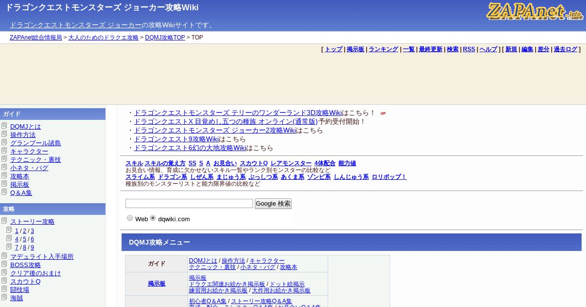Click page icon beside 掲示板 sidebar link
The image size is (586, 307).
(x=4, y=184)
